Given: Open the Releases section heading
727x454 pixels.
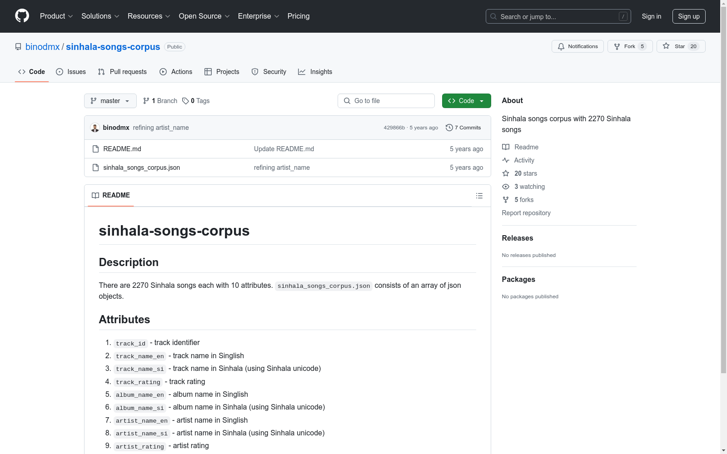Looking at the screenshot, I should [518, 238].
